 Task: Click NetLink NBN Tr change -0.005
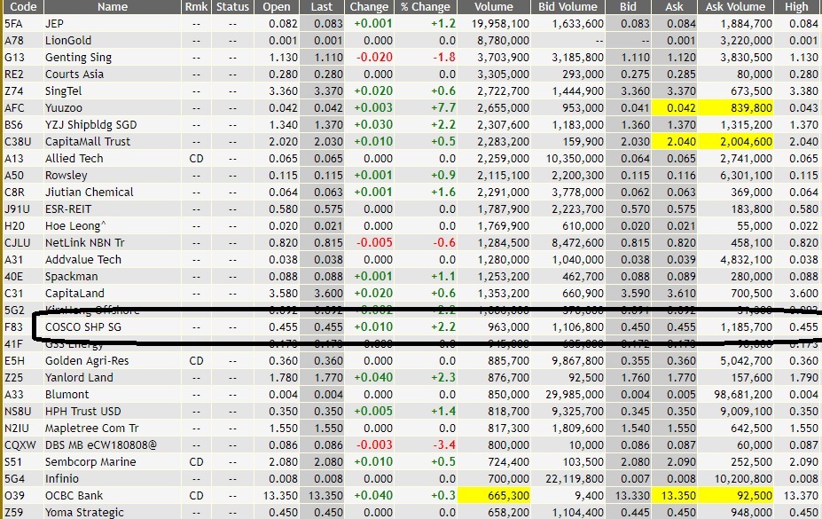375,243
